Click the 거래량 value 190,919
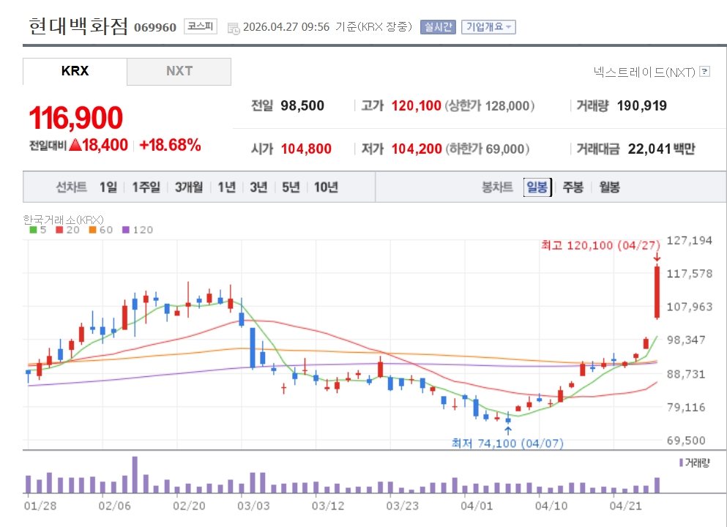The image size is (727, 527). coord(641,105)
